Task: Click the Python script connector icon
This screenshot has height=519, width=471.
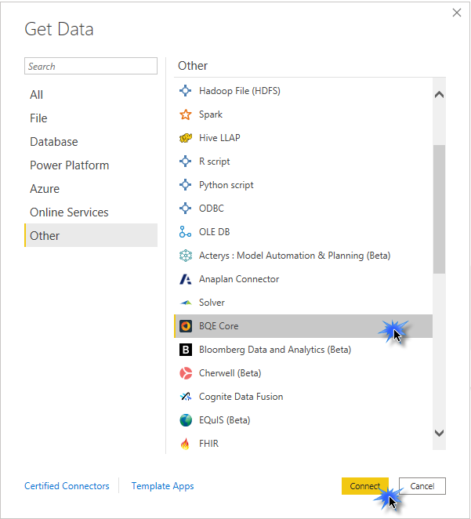Action: [185, 185]
